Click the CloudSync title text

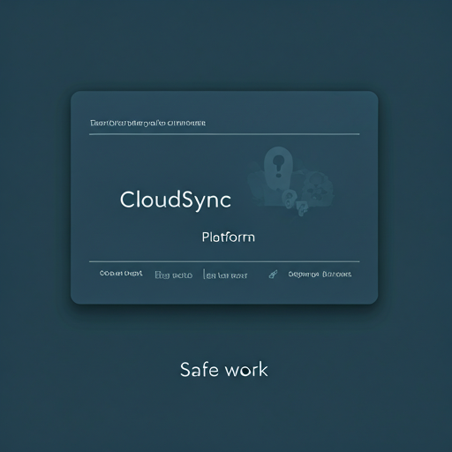[176, 200]
